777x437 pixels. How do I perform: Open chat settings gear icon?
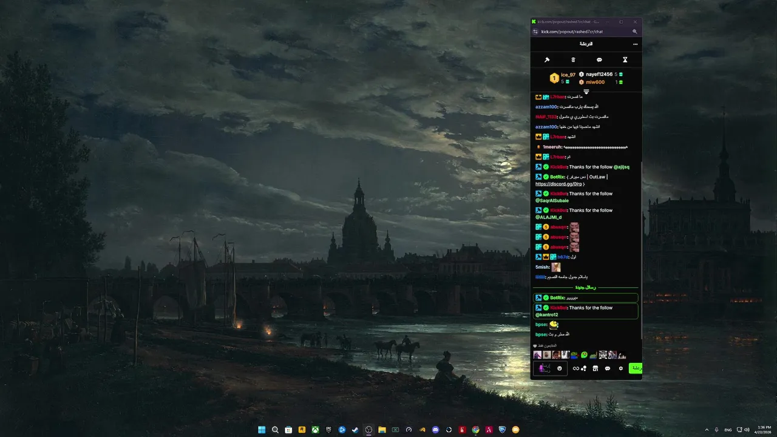pyautogui.click(x=620, y=368)
